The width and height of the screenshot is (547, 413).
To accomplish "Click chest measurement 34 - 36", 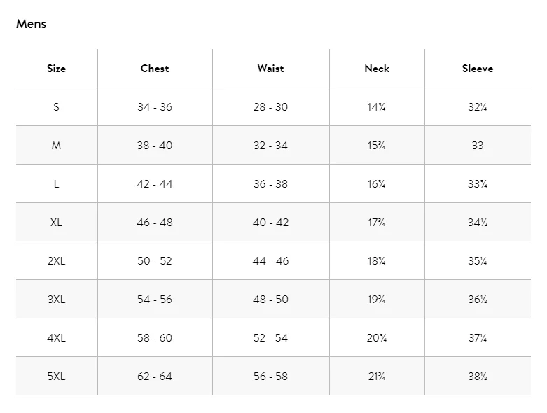I will [155, 107].
